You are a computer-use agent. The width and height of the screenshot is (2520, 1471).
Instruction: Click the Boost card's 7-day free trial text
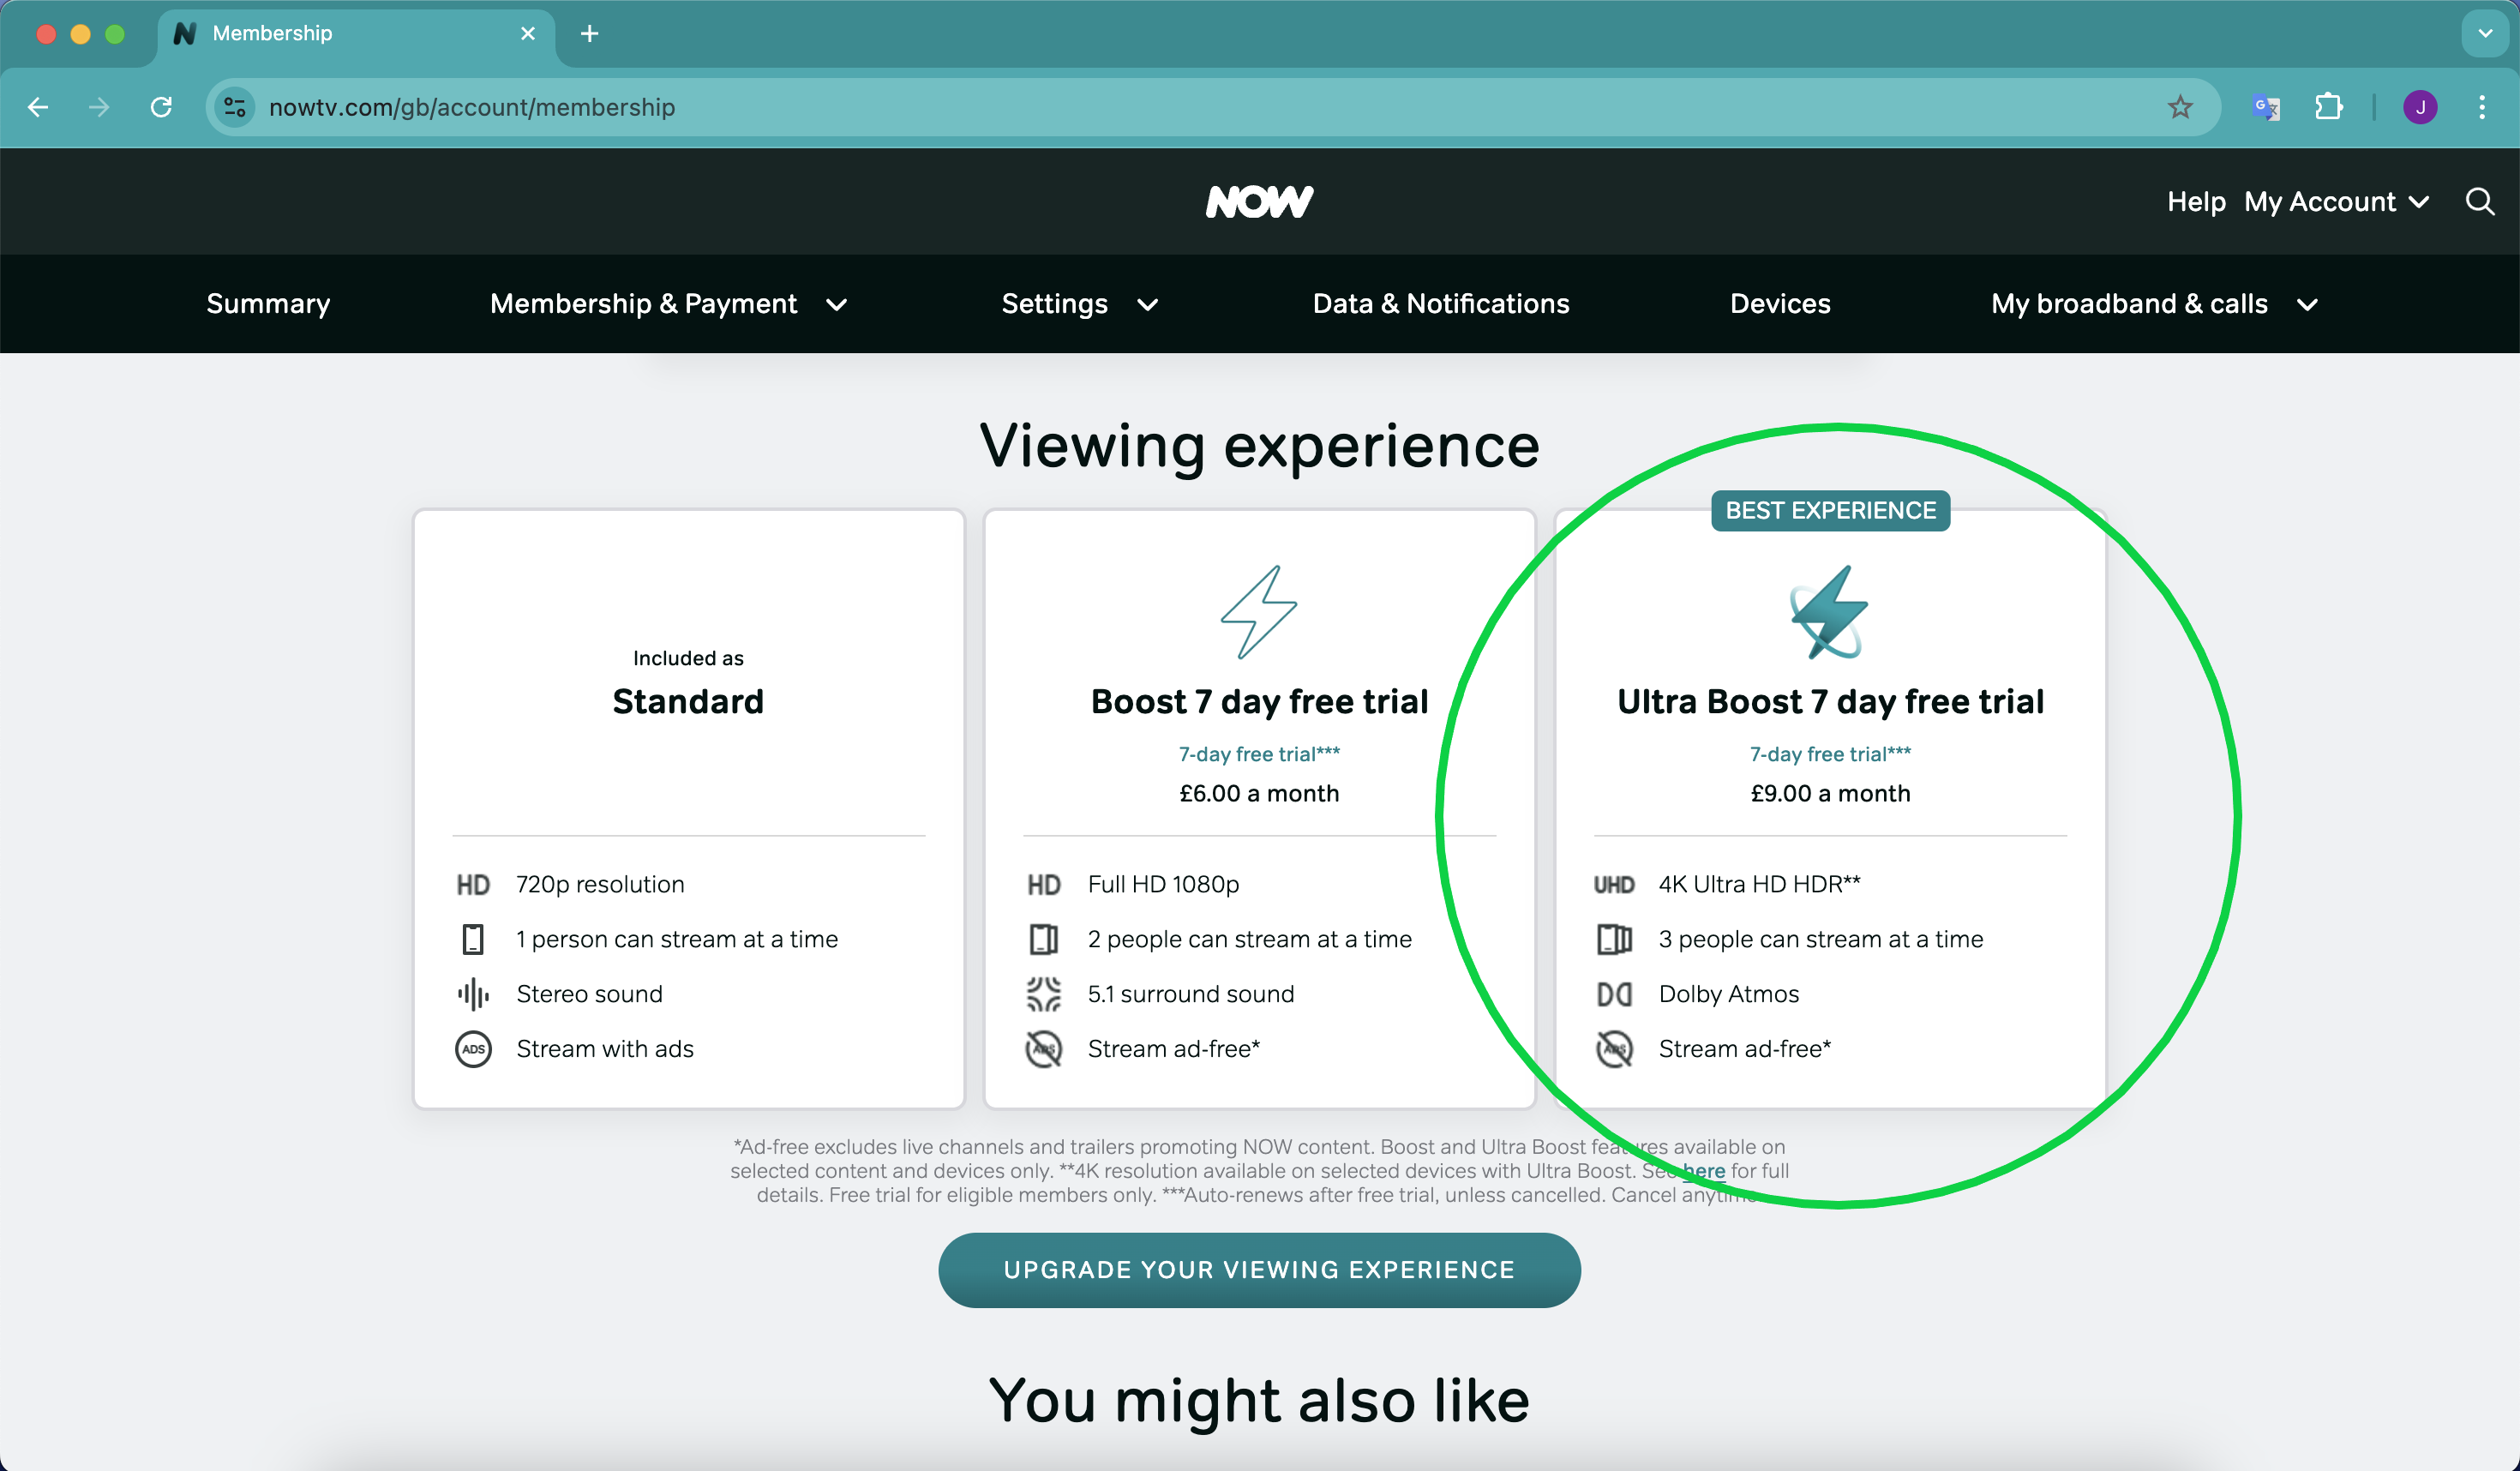(x=1259, y=754)
